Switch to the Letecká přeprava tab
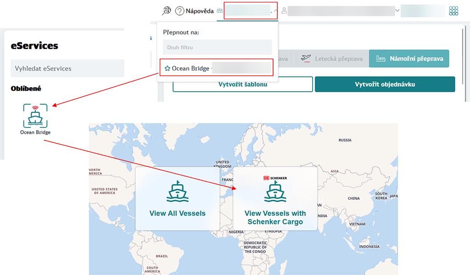Image resolution: width=470 pixels, height=275 pixels. 331,59
